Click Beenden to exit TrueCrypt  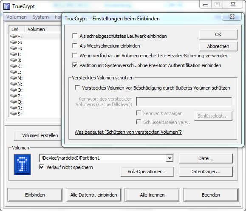211,195
